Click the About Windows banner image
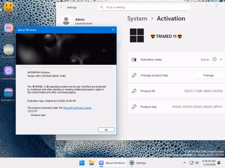The width and height of the screenshot is (225, 168). coord(66,49)
